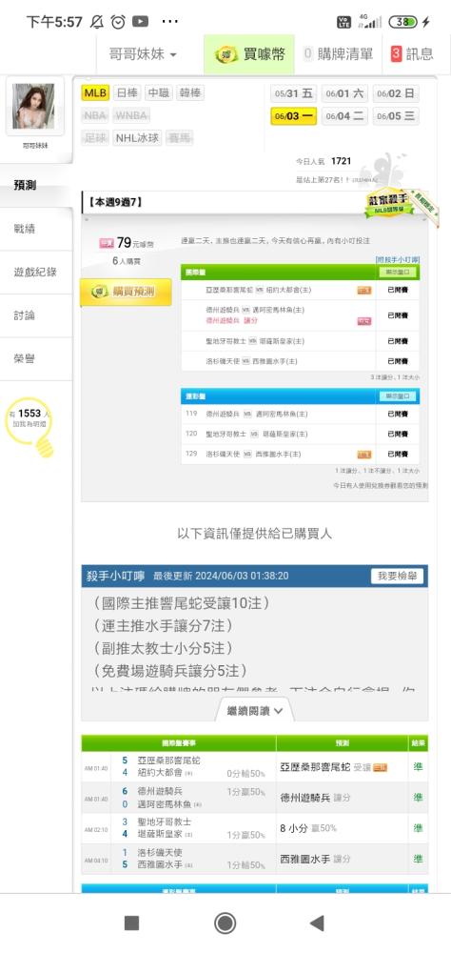This screenshot has width=451, height=953.
Task: Tap the recent apps square icon
Action: [131, 923]
